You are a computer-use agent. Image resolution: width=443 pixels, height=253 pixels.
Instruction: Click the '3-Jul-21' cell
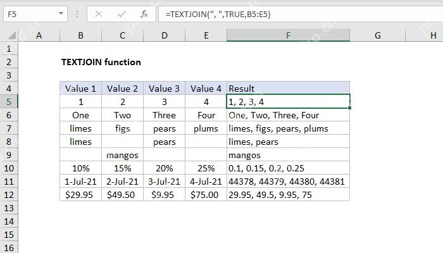click(164, 182)
